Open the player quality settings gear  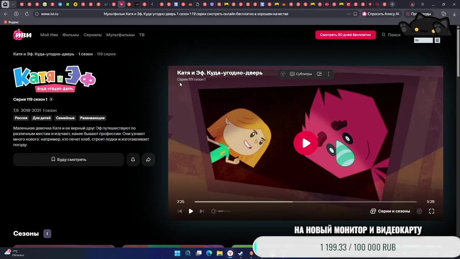coord(419,211)
